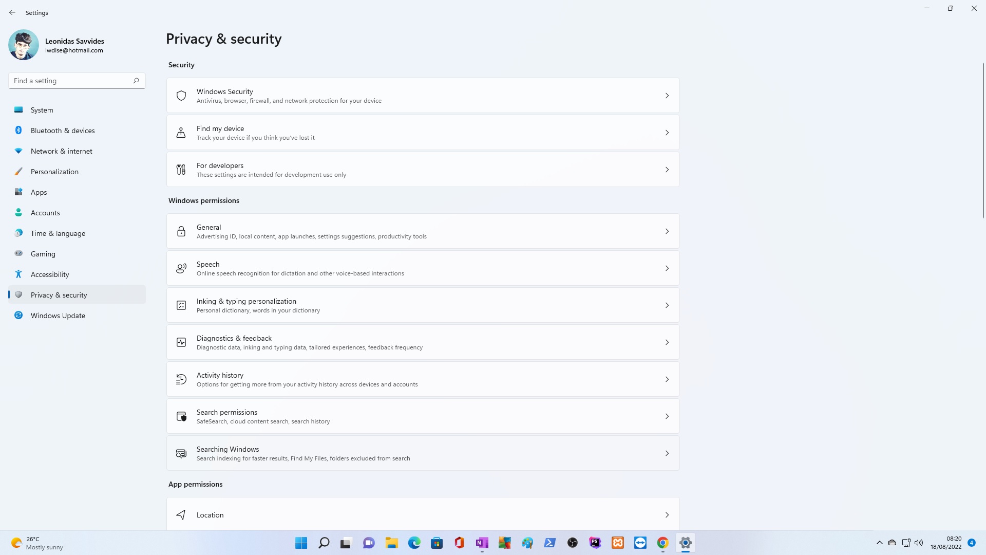Image resolution: width=986 pixels, height=555 pixels.
Task: Show hidden system tray icons
Action: 879,543
